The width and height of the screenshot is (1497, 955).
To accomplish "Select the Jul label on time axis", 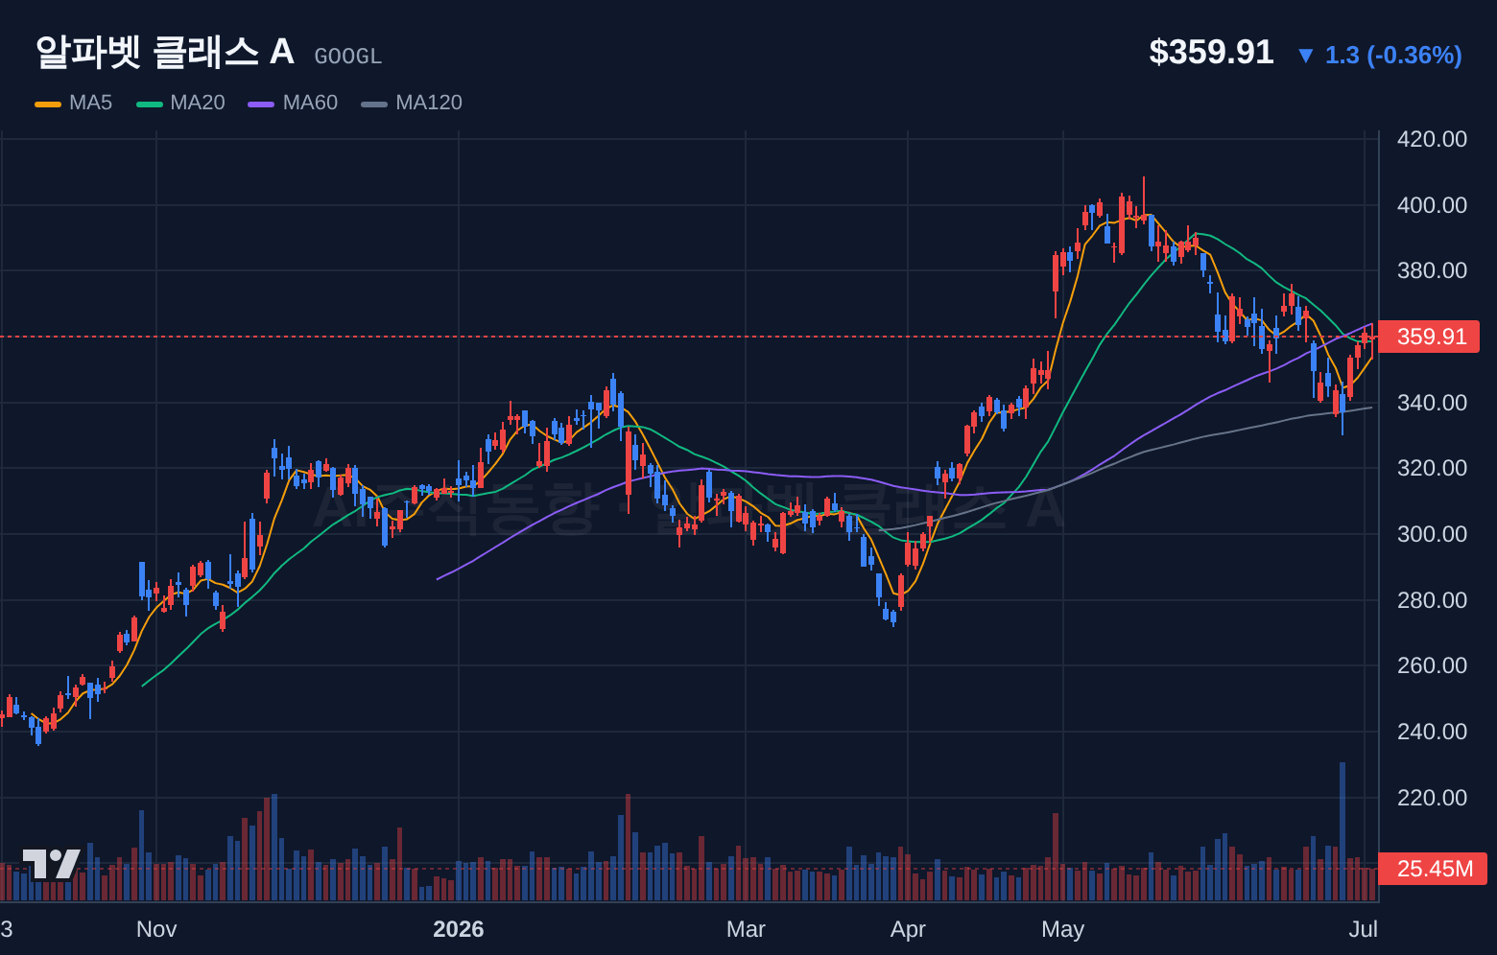I will (x=1363, y=929).
